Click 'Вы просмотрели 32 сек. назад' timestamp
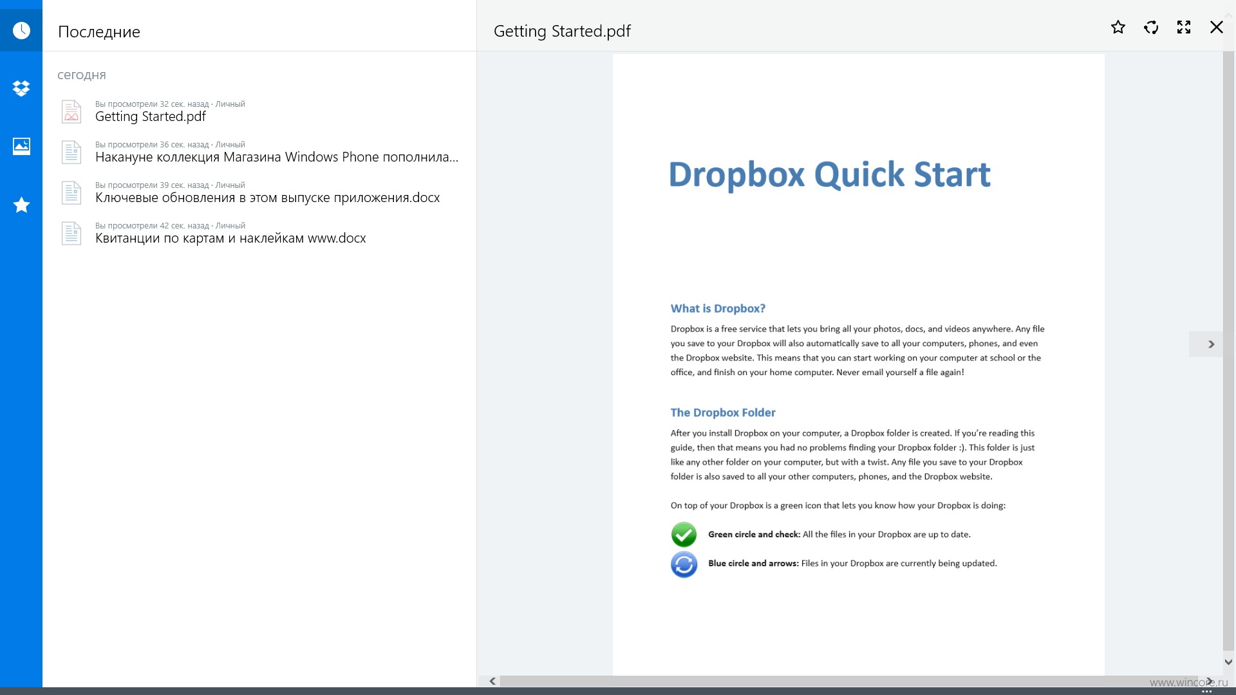This screenshot has width=1236, height=695. click(152, 104)
